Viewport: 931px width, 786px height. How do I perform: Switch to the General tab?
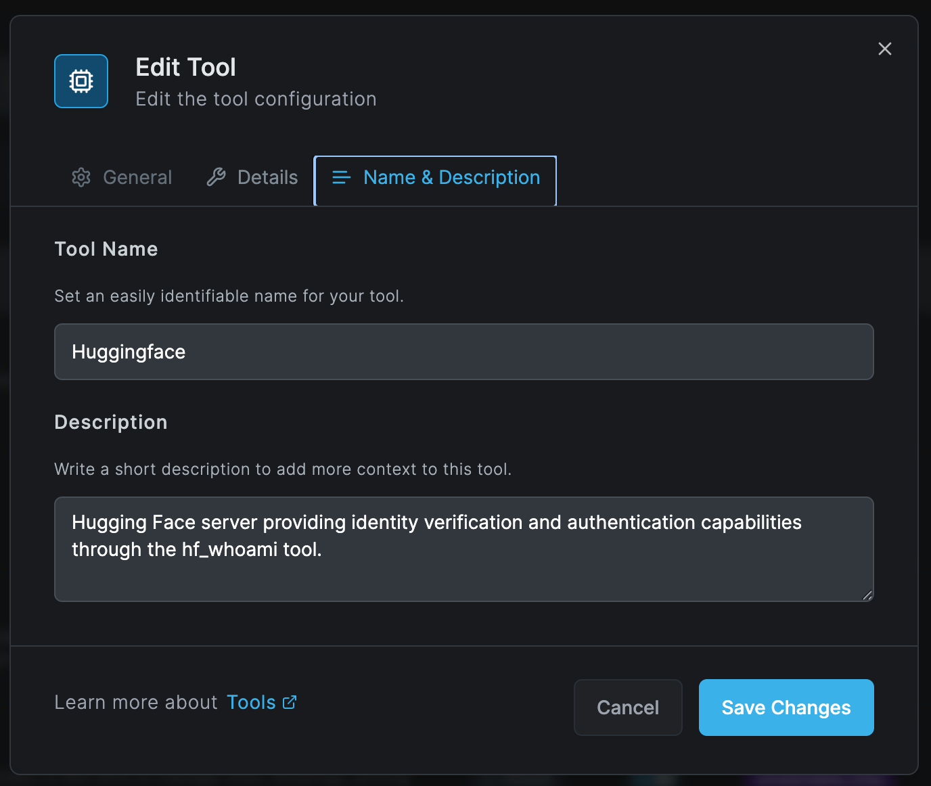(x=137, y=177)
